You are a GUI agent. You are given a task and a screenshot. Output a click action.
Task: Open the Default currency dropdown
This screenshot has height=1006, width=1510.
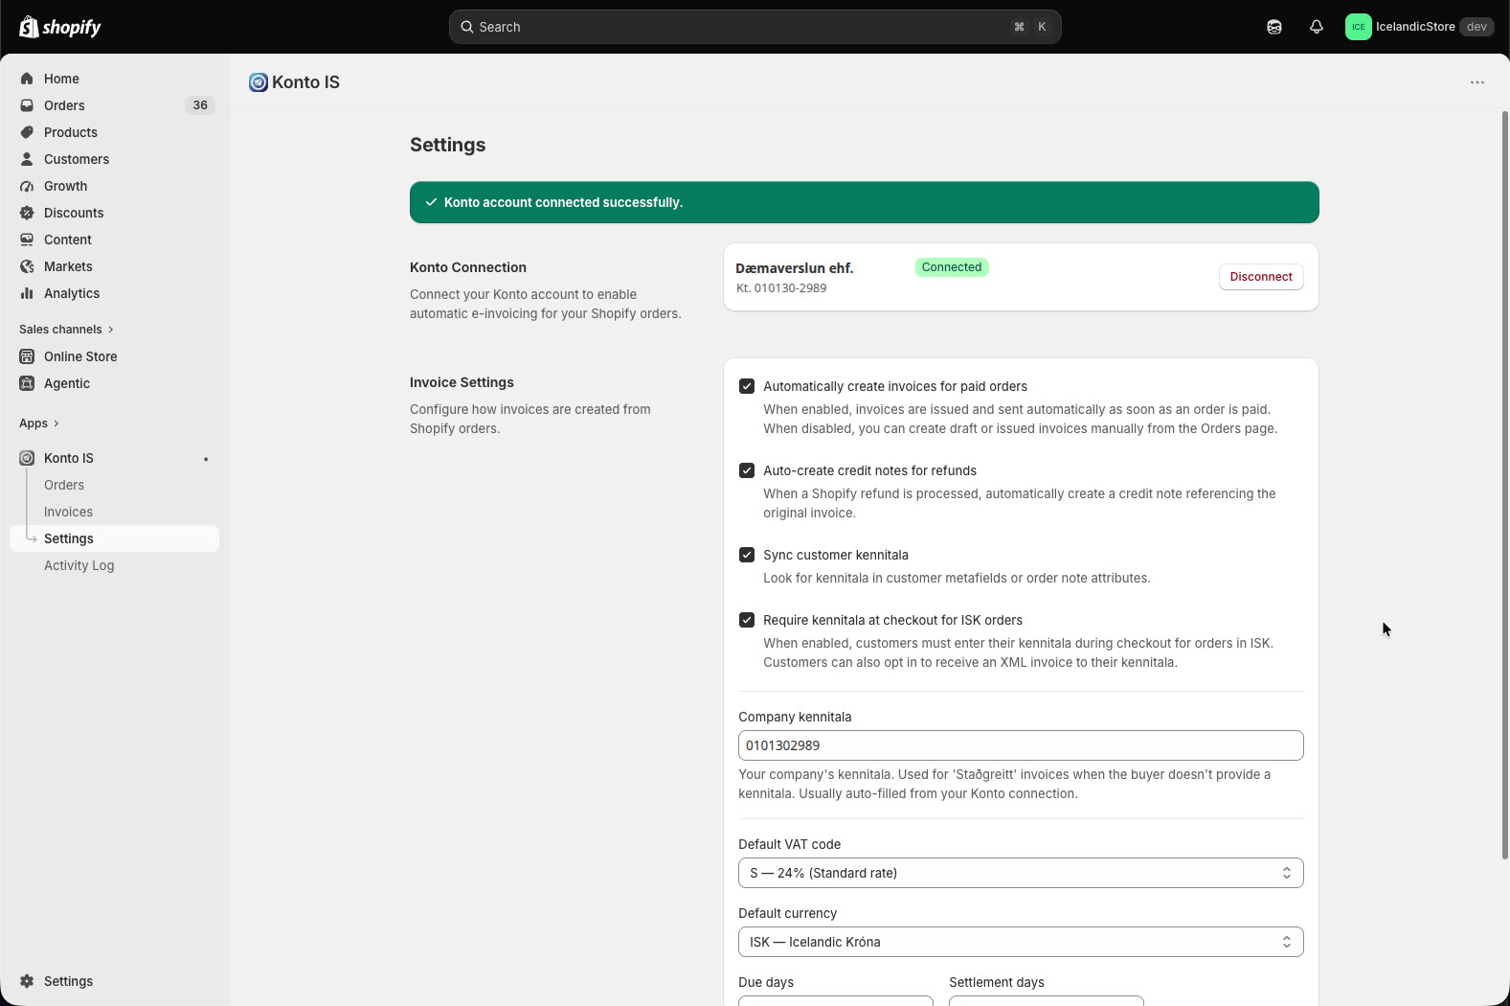click(x=1021, y=942)
